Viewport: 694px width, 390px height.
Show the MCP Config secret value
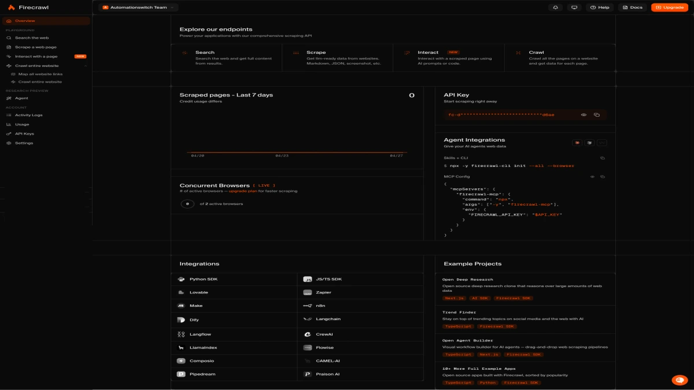(x=593, y=177)
